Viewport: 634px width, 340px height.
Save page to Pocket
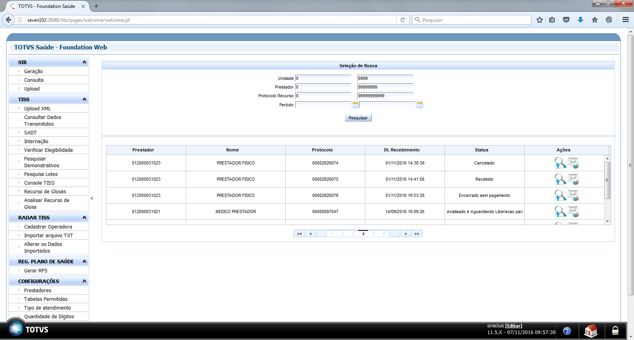[566, 20]
